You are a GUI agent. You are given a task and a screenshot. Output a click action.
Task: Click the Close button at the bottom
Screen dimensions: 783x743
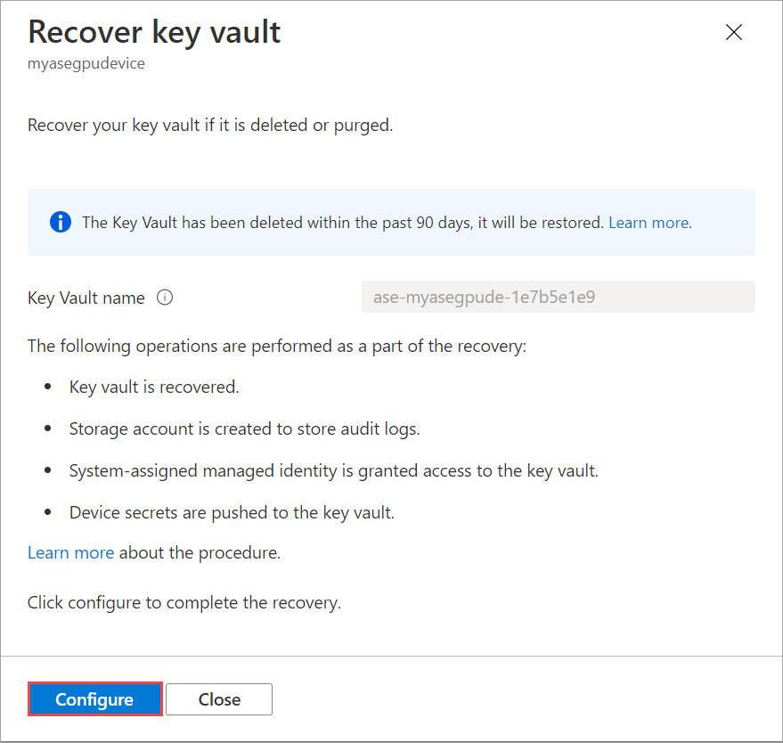click(x=219, y=699)
